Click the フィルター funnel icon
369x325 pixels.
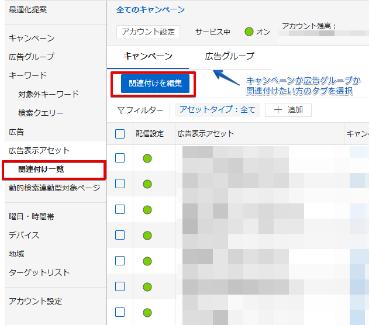120,110
